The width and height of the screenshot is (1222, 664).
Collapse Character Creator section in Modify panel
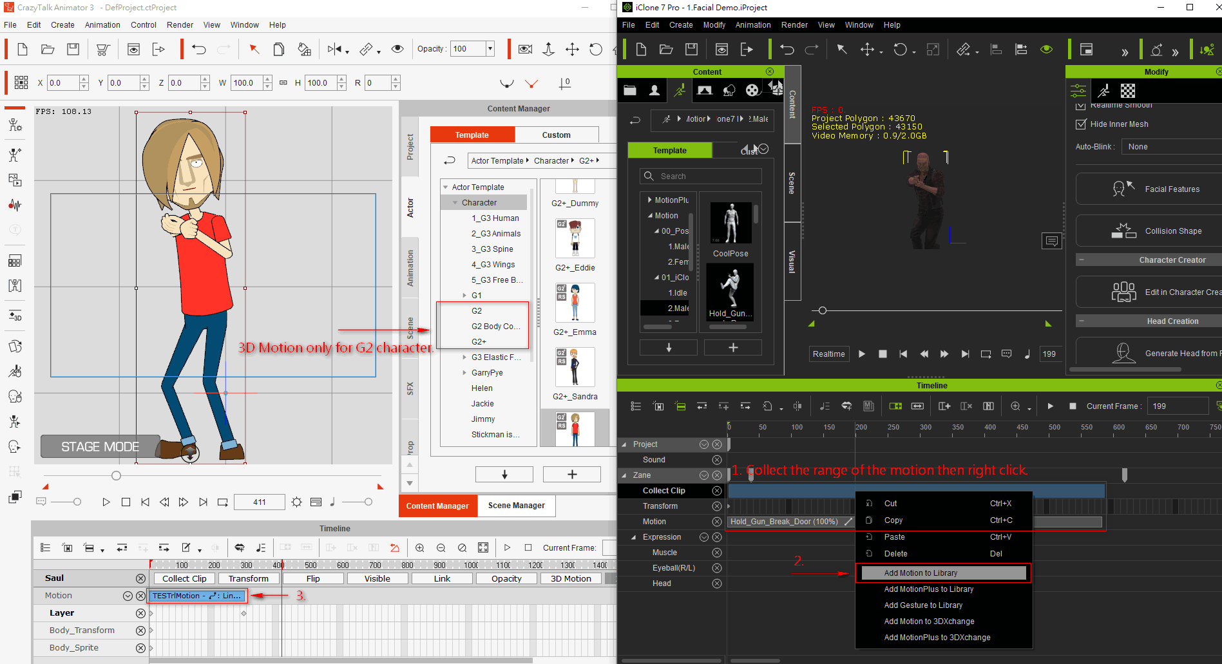tap(1082, 260)
